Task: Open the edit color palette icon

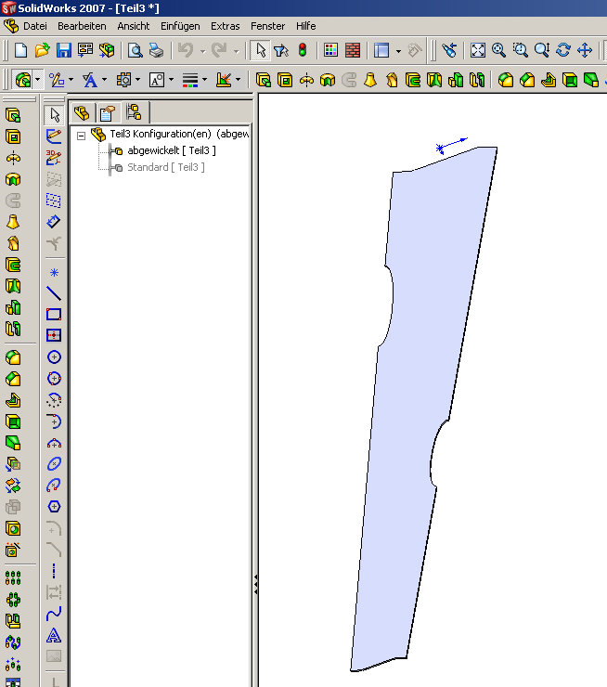Action: tap(331, 50)
